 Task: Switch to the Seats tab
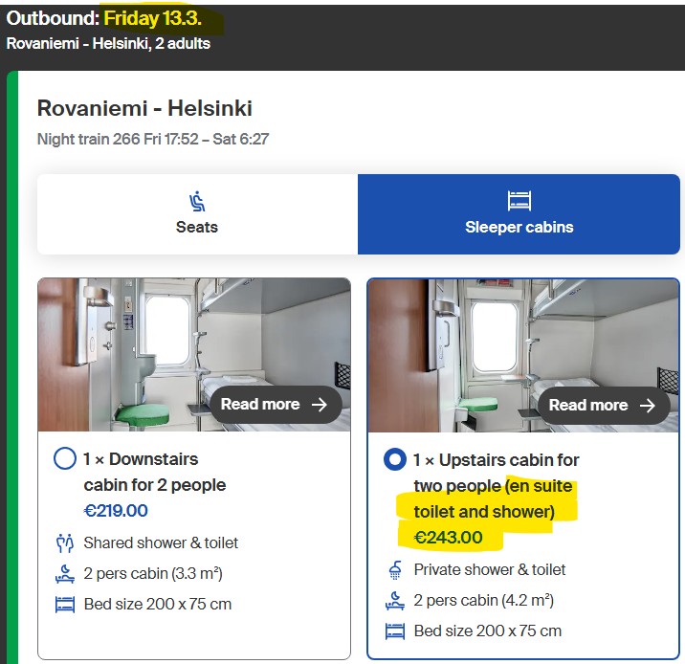click(x=197, y=214)
